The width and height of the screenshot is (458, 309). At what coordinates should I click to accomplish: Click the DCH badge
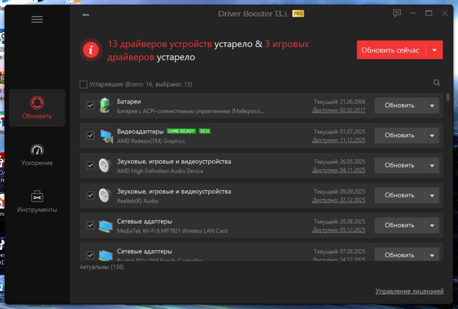point(205,131)
